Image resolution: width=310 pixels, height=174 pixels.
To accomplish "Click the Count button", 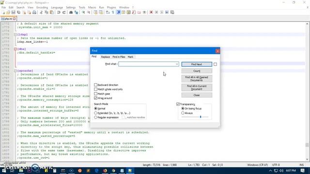I will [197, 71].
